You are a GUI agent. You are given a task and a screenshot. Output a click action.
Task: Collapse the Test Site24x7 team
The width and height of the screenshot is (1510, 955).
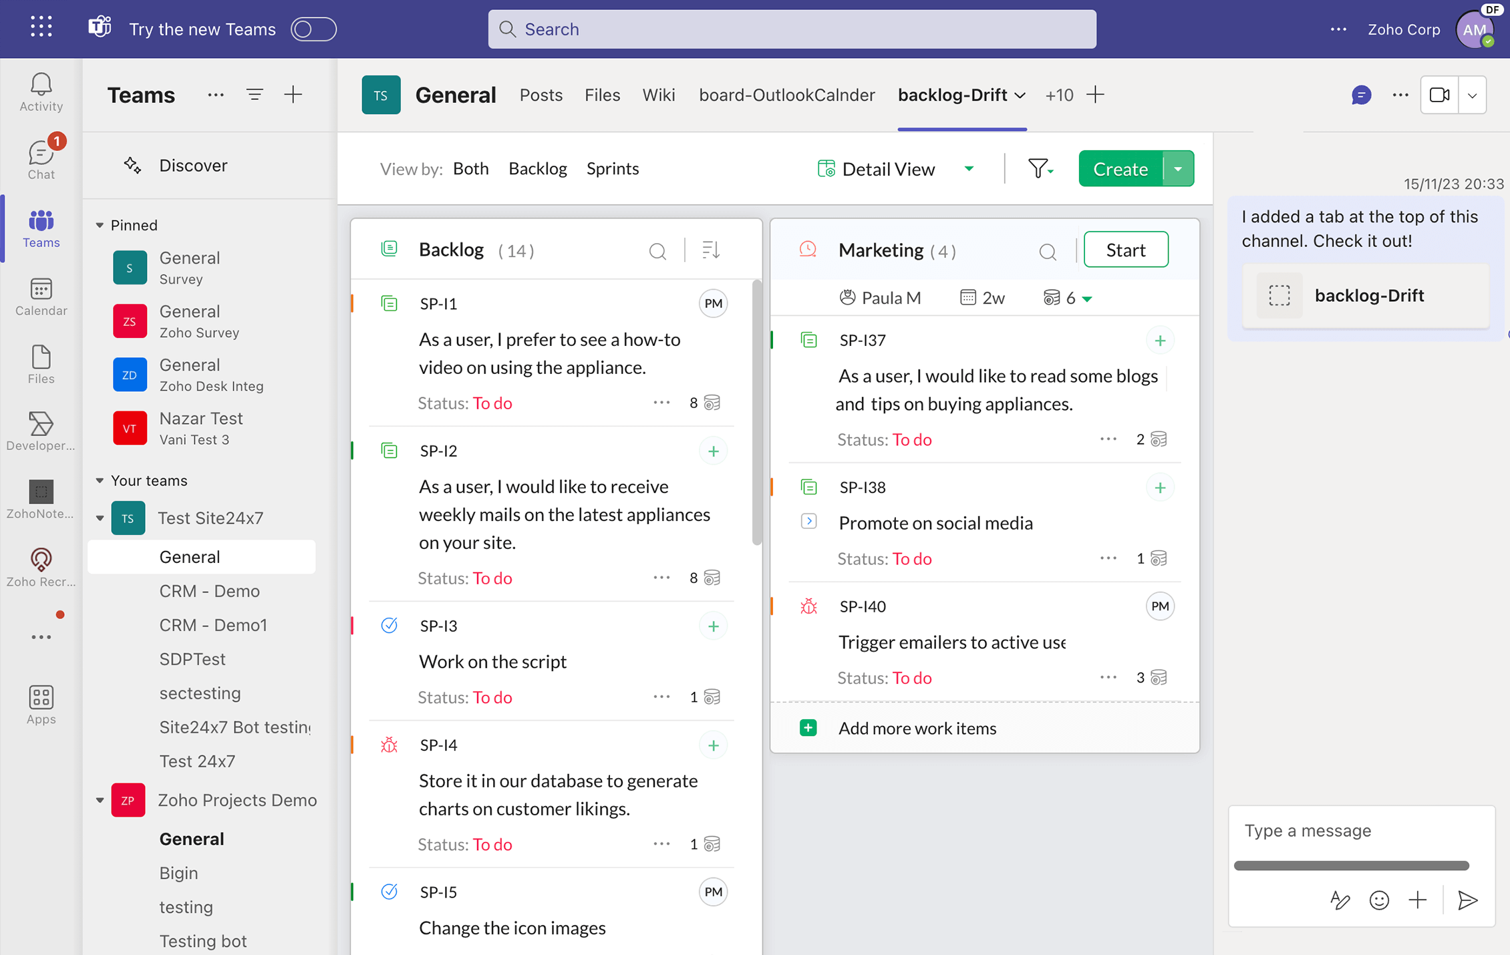click(x=100, y=518)
